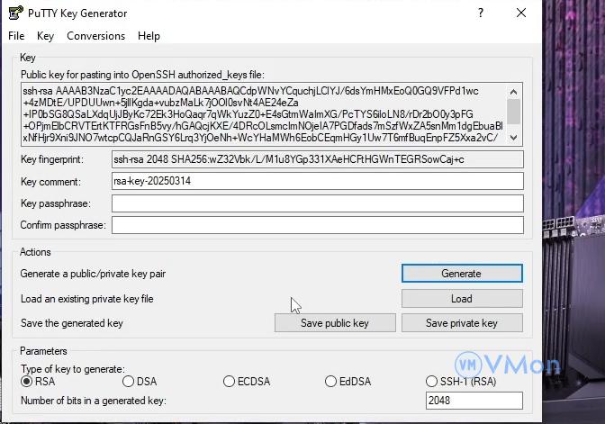Click Load to open existing private key

point(461,299)
